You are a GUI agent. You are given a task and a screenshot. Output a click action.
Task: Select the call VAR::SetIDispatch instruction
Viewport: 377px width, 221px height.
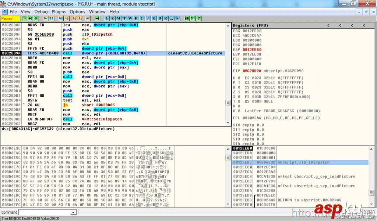pos(113,119)
